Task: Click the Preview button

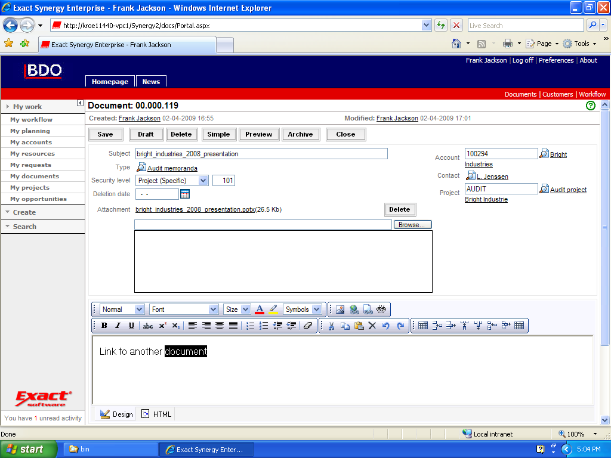Action: (x=259, y=134)
